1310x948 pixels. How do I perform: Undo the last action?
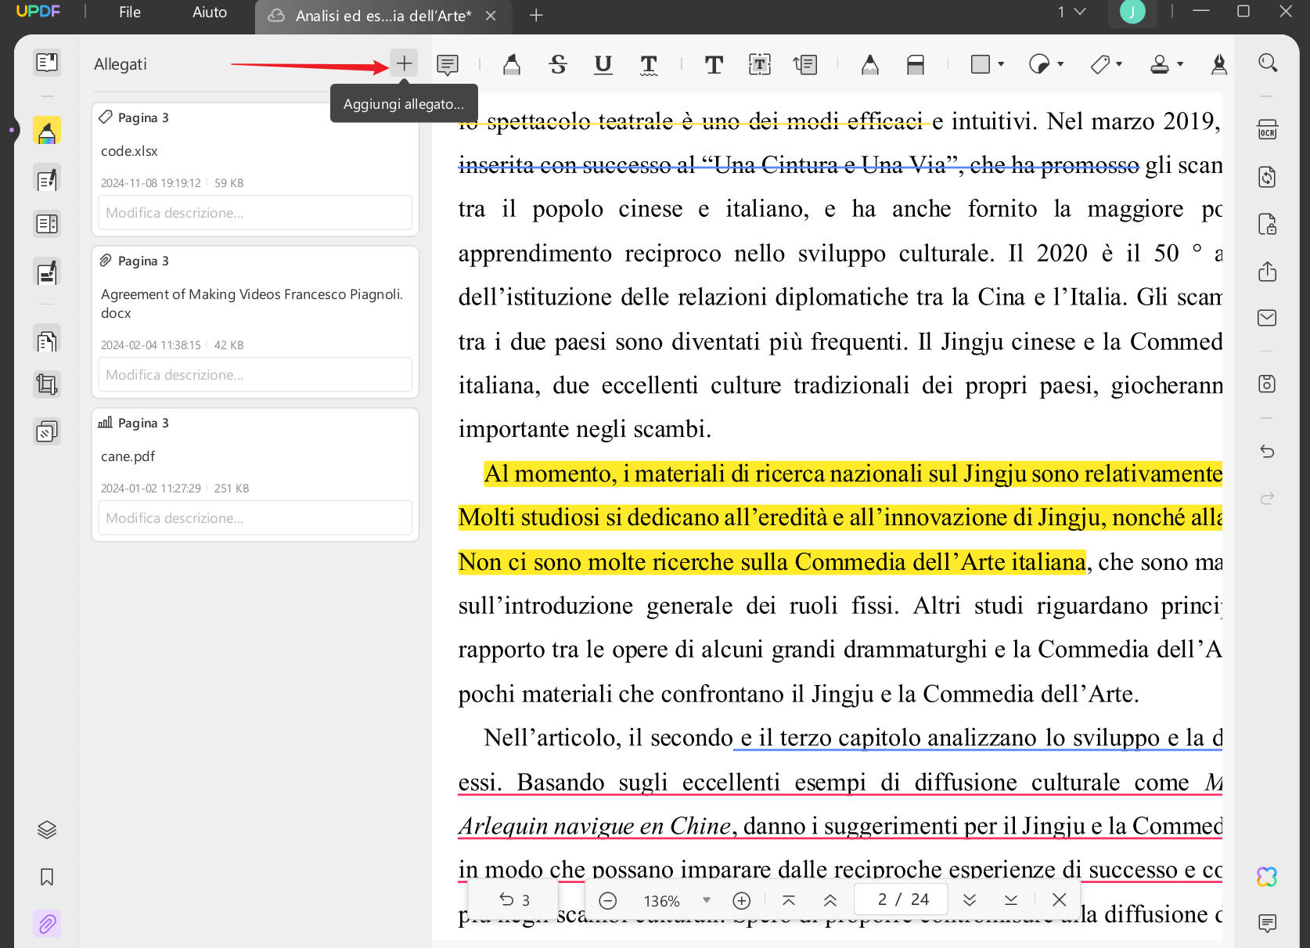(1267, 452)
